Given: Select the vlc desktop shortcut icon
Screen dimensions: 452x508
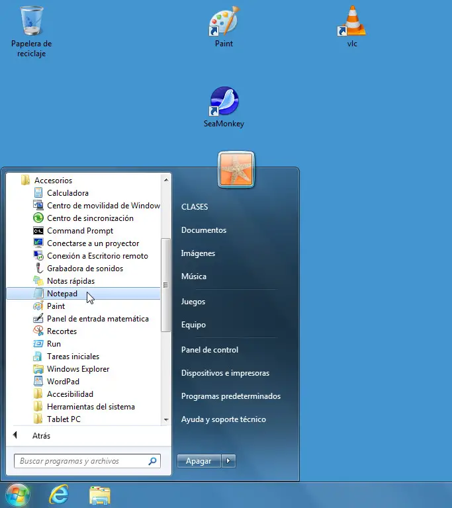Looking at the screenshot, I should click(352, 21).
